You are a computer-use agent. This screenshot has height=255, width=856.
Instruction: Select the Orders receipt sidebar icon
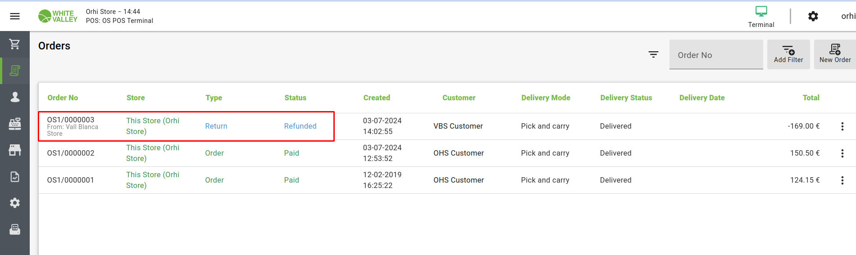click(15, 71)
